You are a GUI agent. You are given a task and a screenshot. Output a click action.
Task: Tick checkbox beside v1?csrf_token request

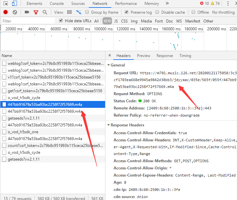(x=4, y=77)
